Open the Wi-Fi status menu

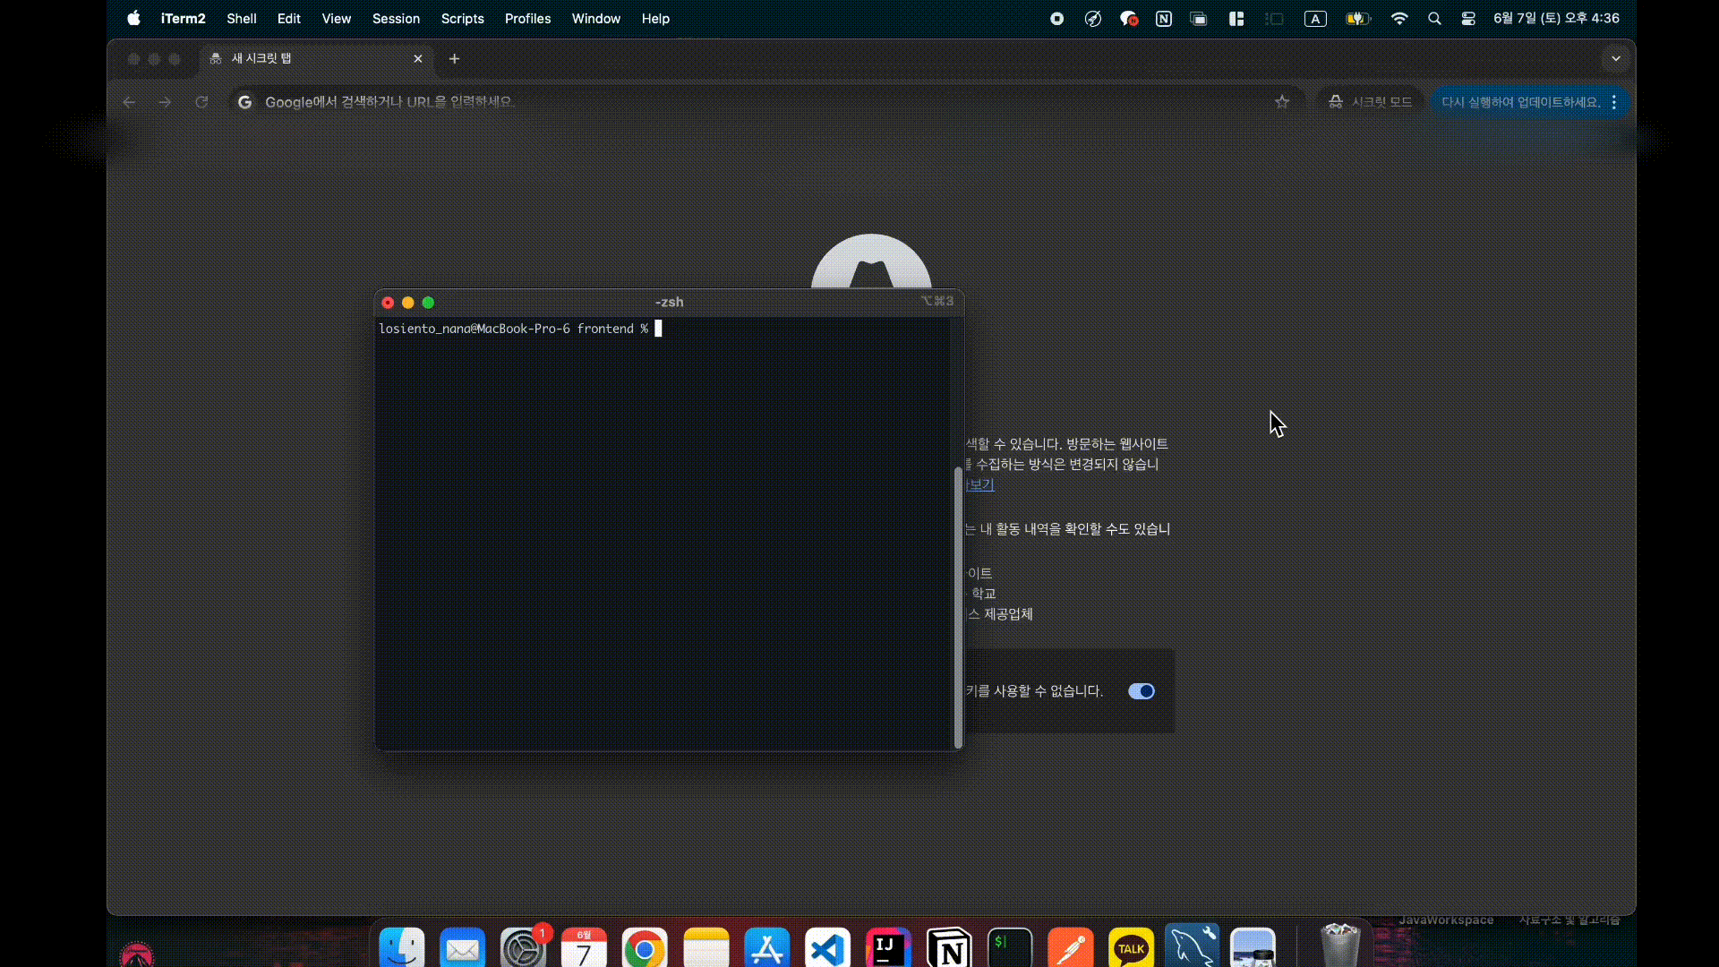click(x=1399, y=19)
